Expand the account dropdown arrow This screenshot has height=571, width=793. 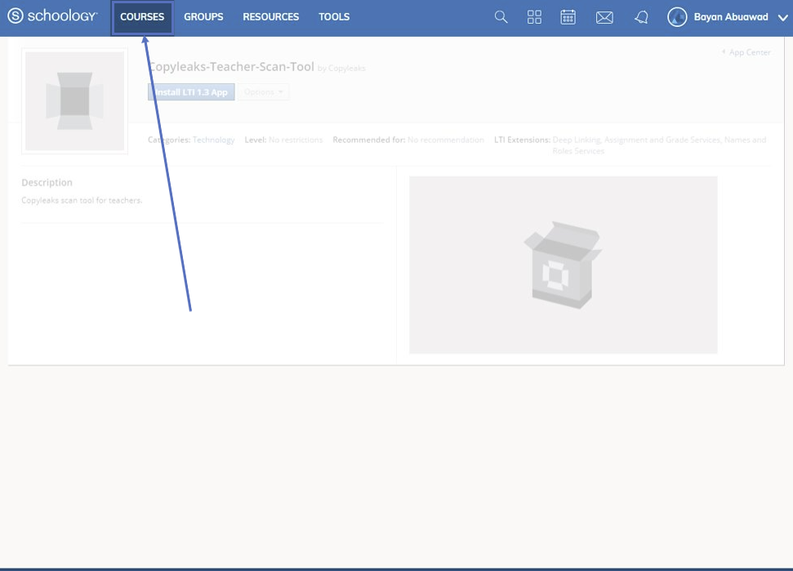(782, 18)
